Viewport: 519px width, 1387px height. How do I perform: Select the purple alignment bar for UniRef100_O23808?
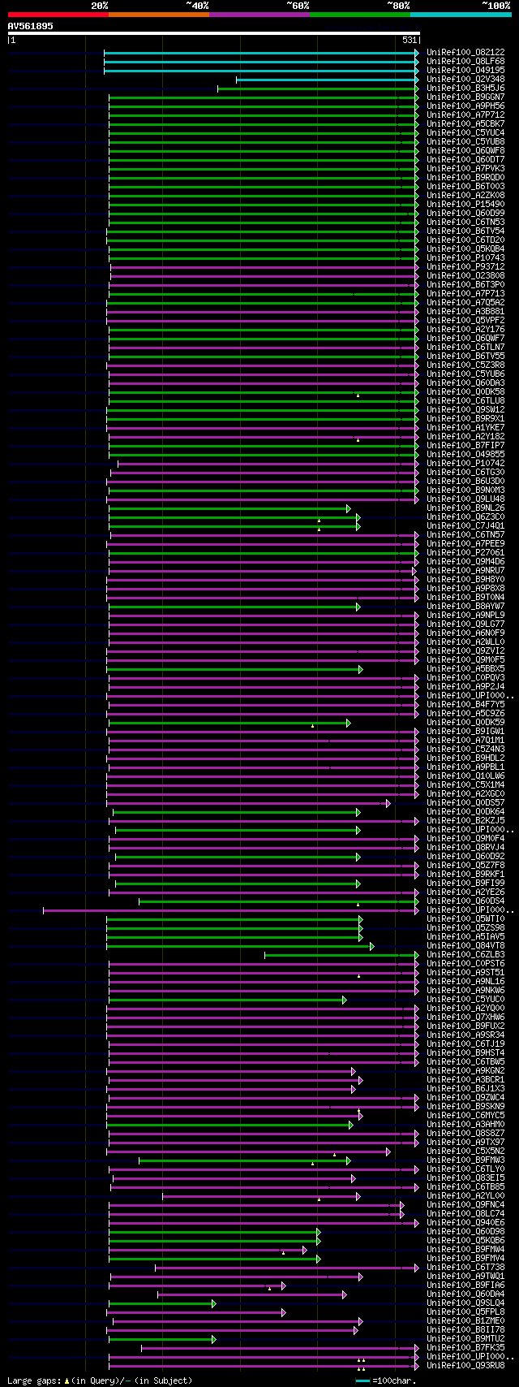point(264,276)
